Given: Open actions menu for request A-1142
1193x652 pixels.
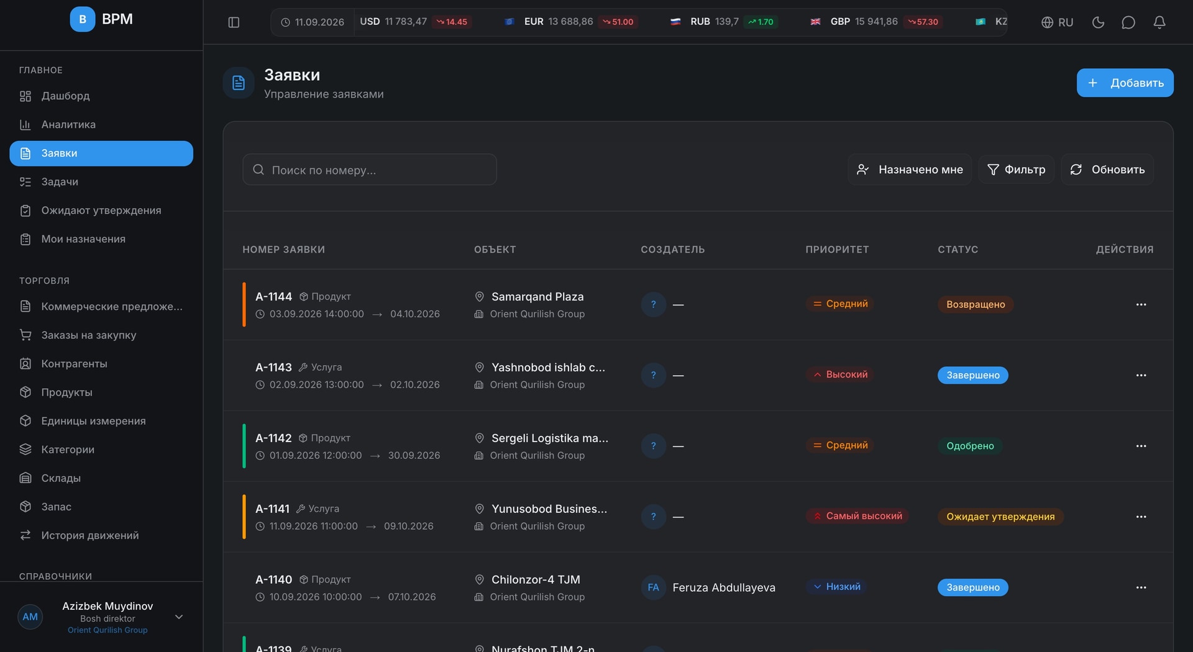Looking at the screenshot, I should [1141, 446].
